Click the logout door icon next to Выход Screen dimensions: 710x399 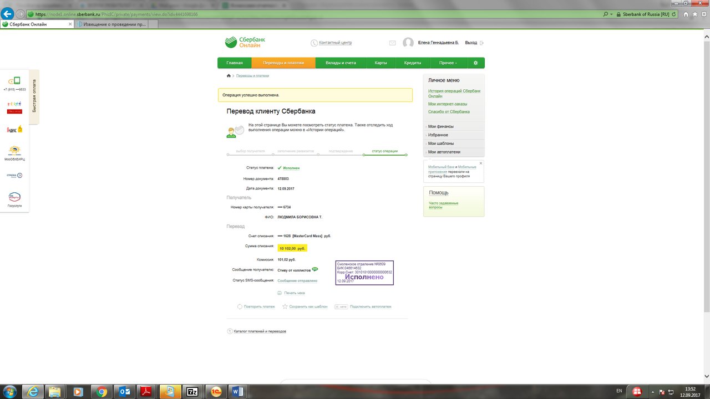tap(481, 43)
